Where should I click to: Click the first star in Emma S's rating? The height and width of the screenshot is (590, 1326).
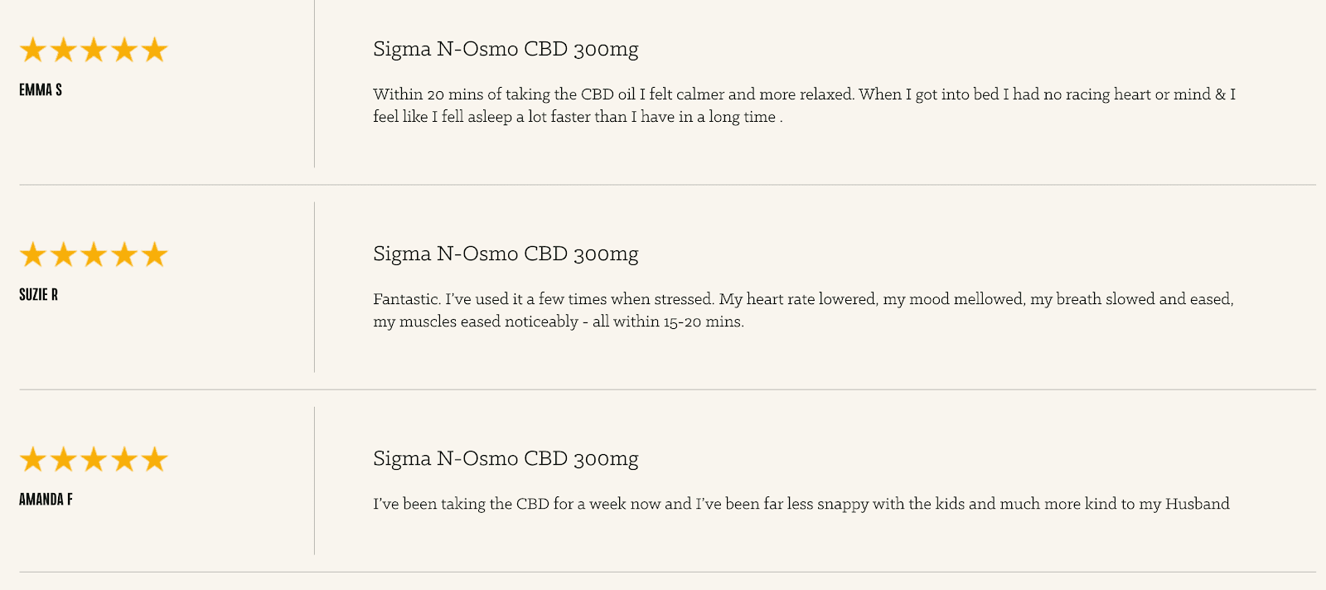(33, 51)
